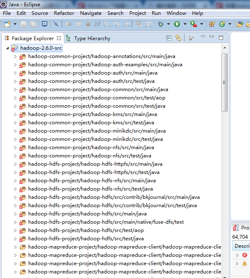Click the Open Type folder icon

pyautogui.click(x=240, y=24)
